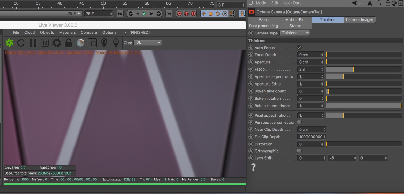The width and height of the screenshot is (404, 194).
Task: Open a new Attribute Manager panel
Action: click(x=401, y=3)
